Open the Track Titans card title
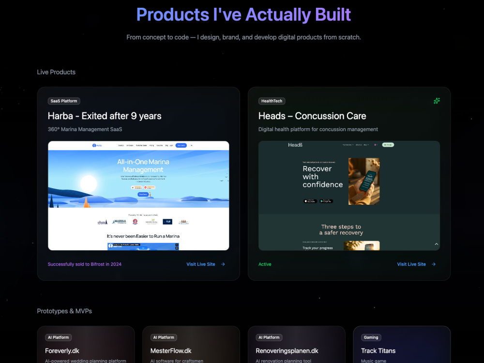The height and width of the screenshot is (363, 484). point(378,350)
